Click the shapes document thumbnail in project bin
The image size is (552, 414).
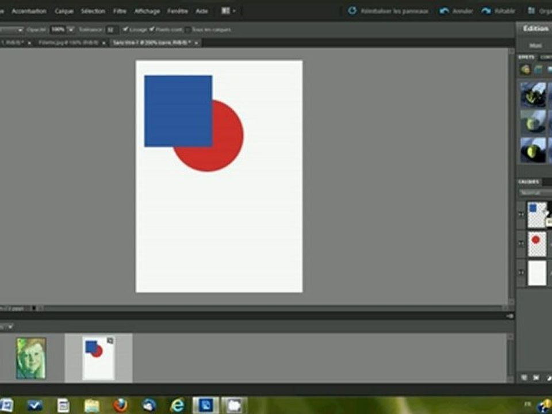pos(98,358)
